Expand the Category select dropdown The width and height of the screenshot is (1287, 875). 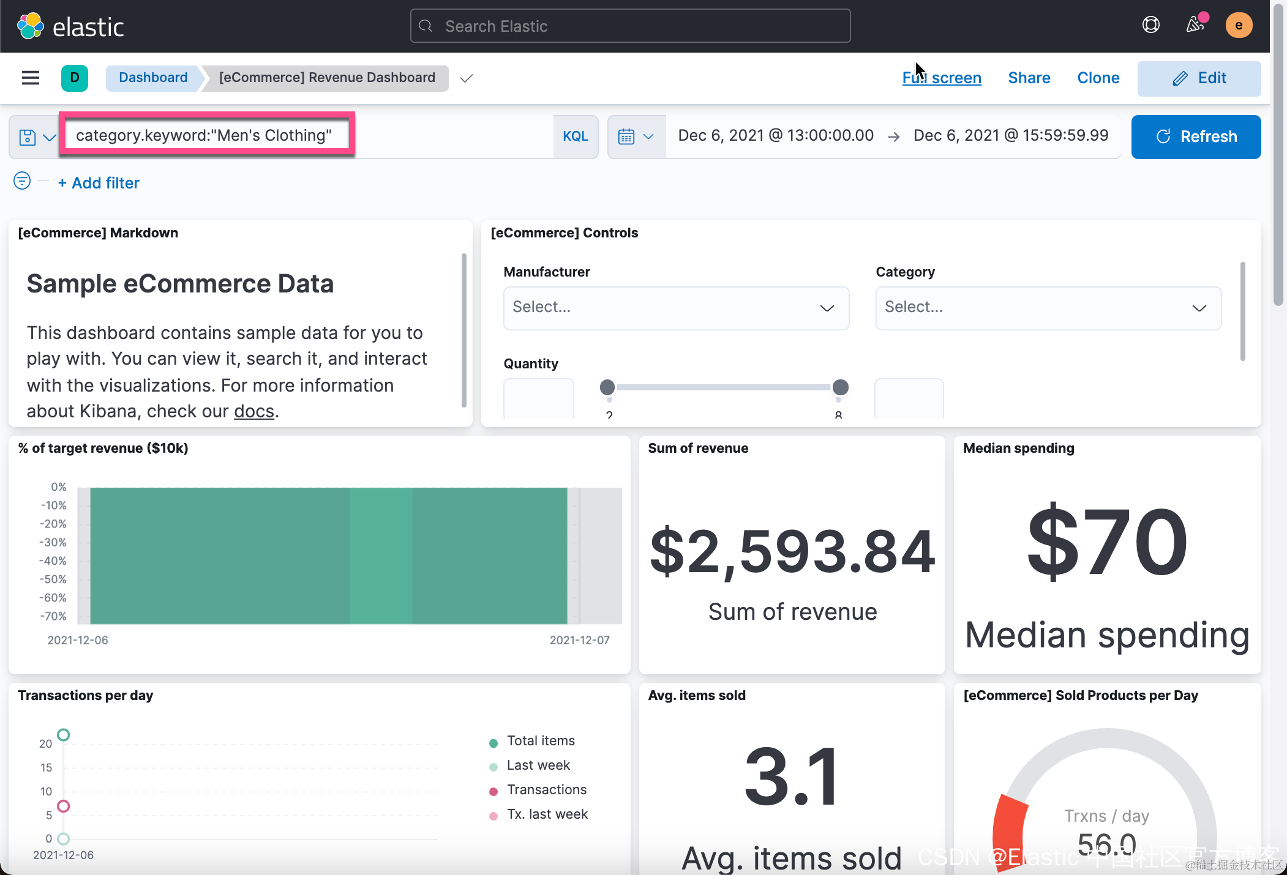click(1048, 308)
